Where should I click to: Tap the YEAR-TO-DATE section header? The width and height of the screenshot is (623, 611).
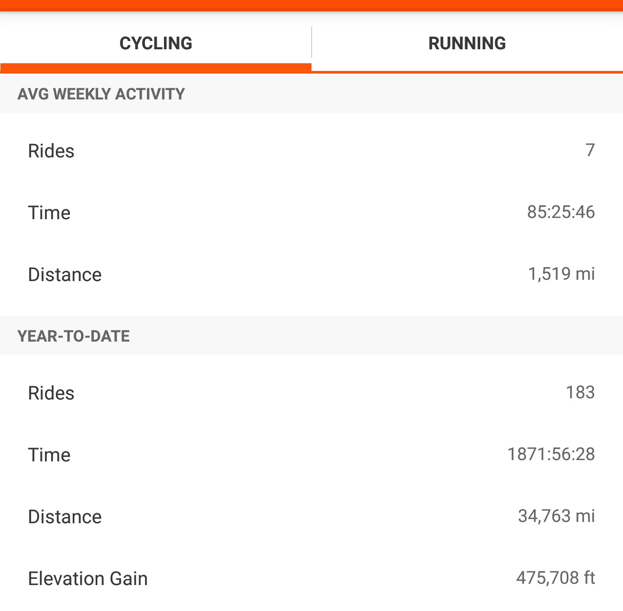74,336
